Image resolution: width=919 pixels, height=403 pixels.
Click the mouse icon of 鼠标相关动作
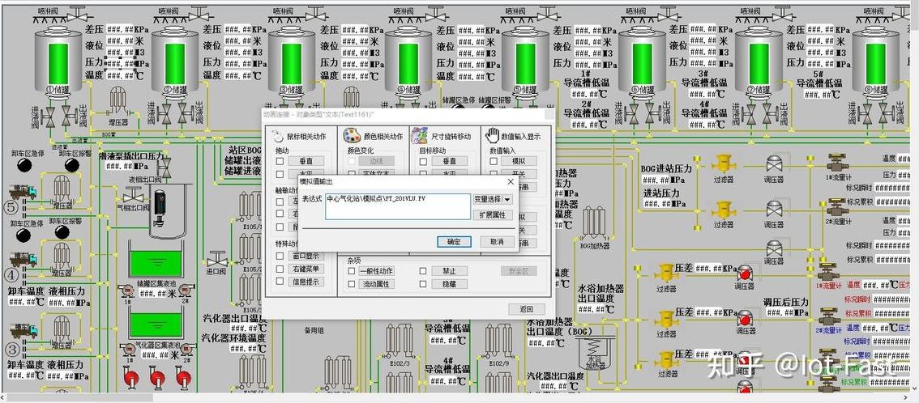(x=279, y=136)
